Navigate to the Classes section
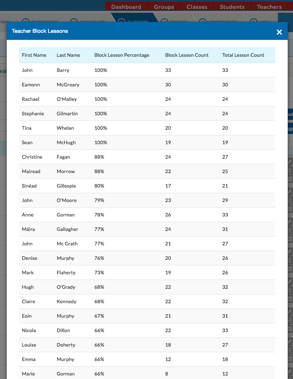The width and height of the screenshot is (293, 379). click(x=197, y=6)
